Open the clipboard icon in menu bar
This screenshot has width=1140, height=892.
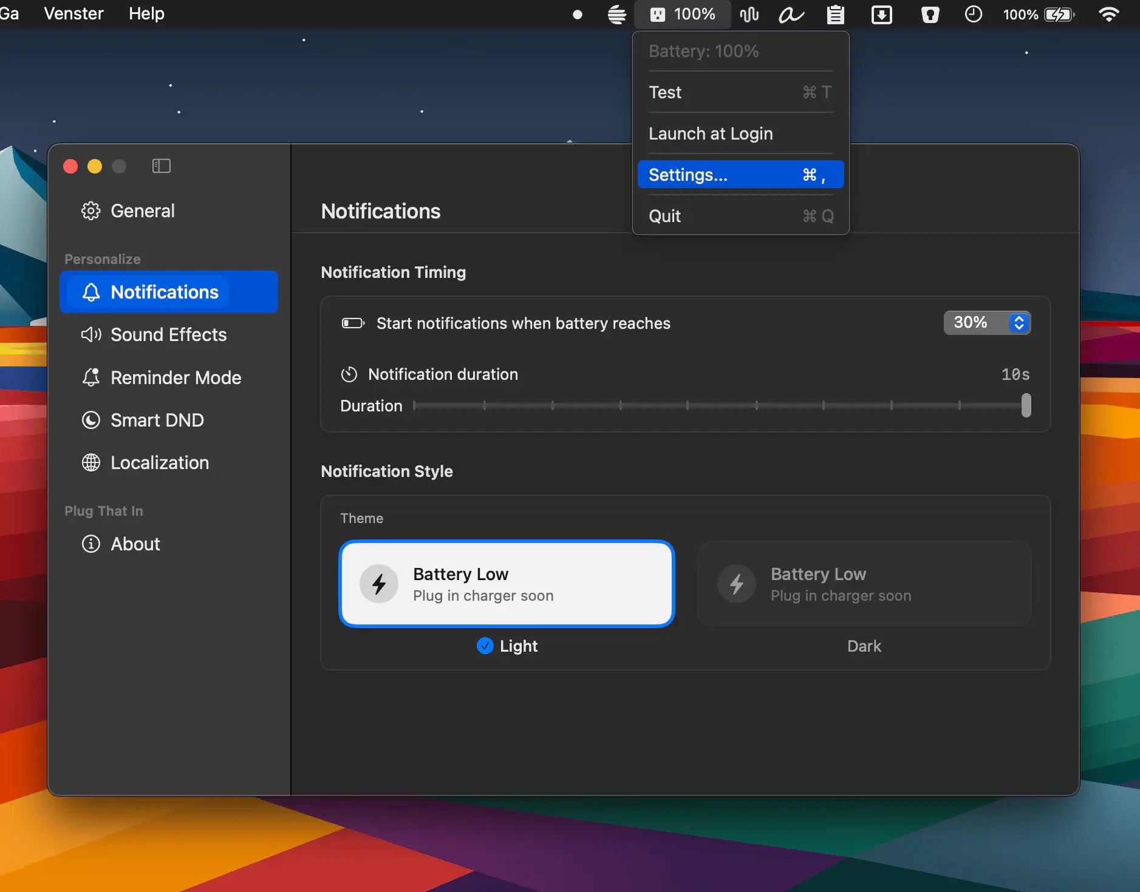835,14
